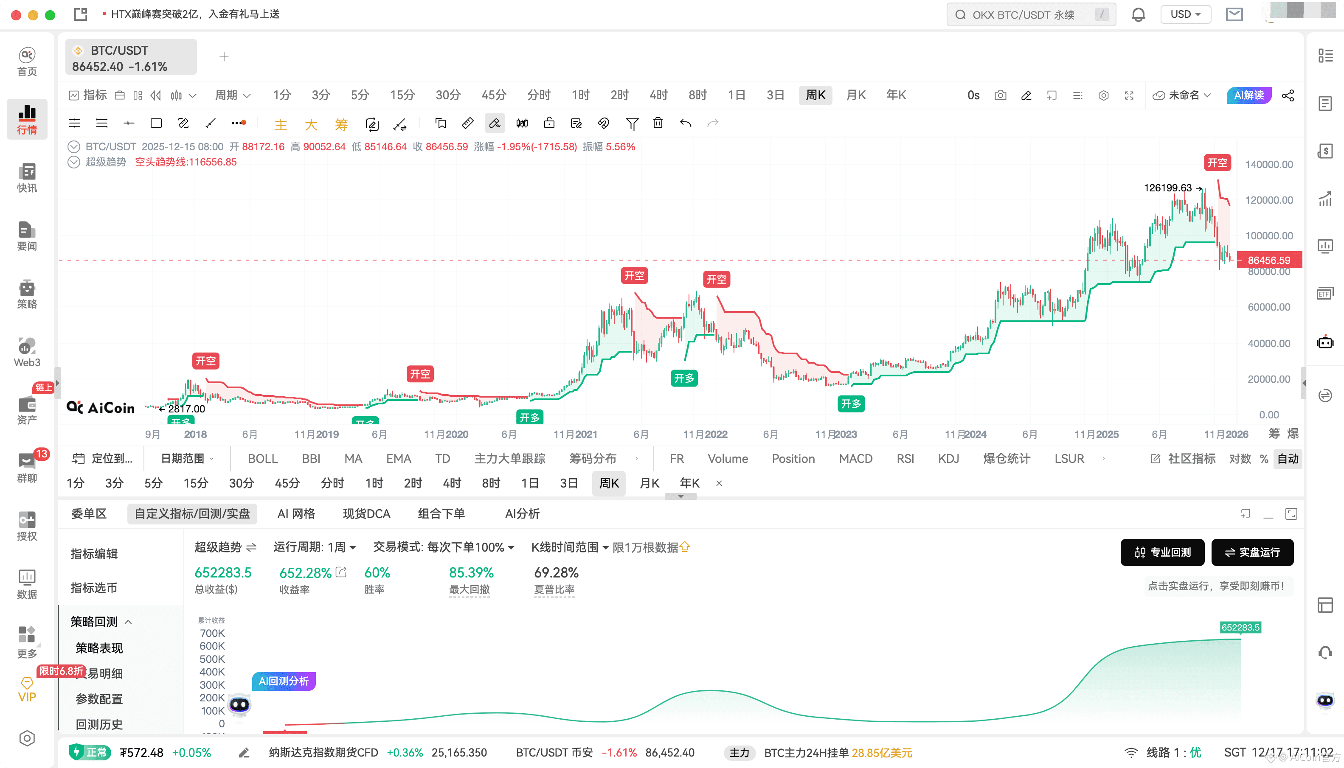Click the 专业回测 backtest button

point(1162,552)
